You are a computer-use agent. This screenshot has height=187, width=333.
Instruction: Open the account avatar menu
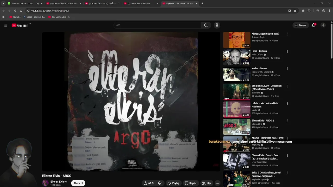[x=323, y=25]
